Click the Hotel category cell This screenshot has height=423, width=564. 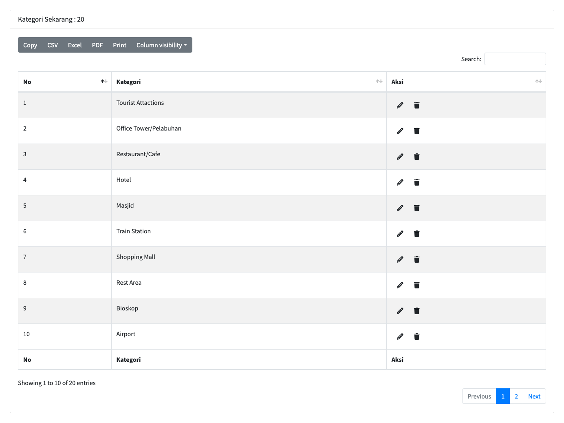click(x=249, y=182)
